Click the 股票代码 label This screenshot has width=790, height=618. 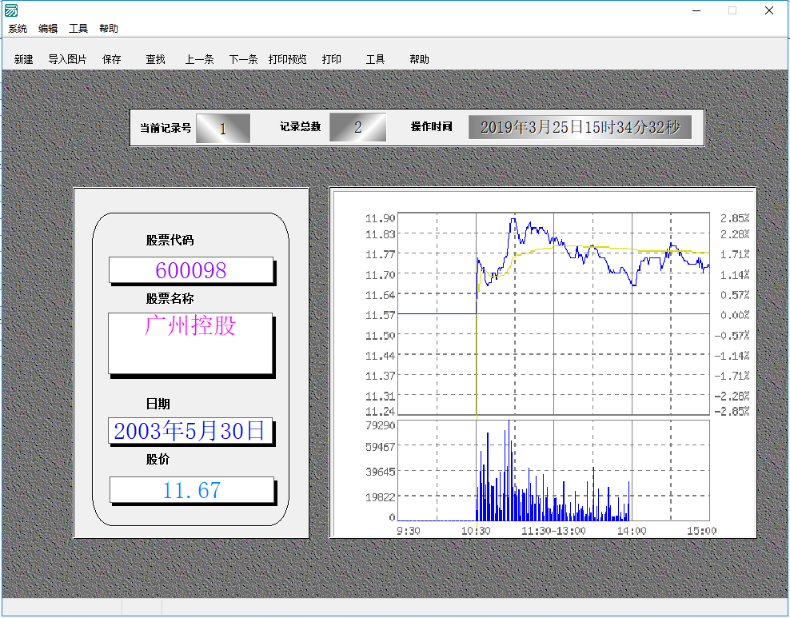pyautogui.click(x=170, y=241)
